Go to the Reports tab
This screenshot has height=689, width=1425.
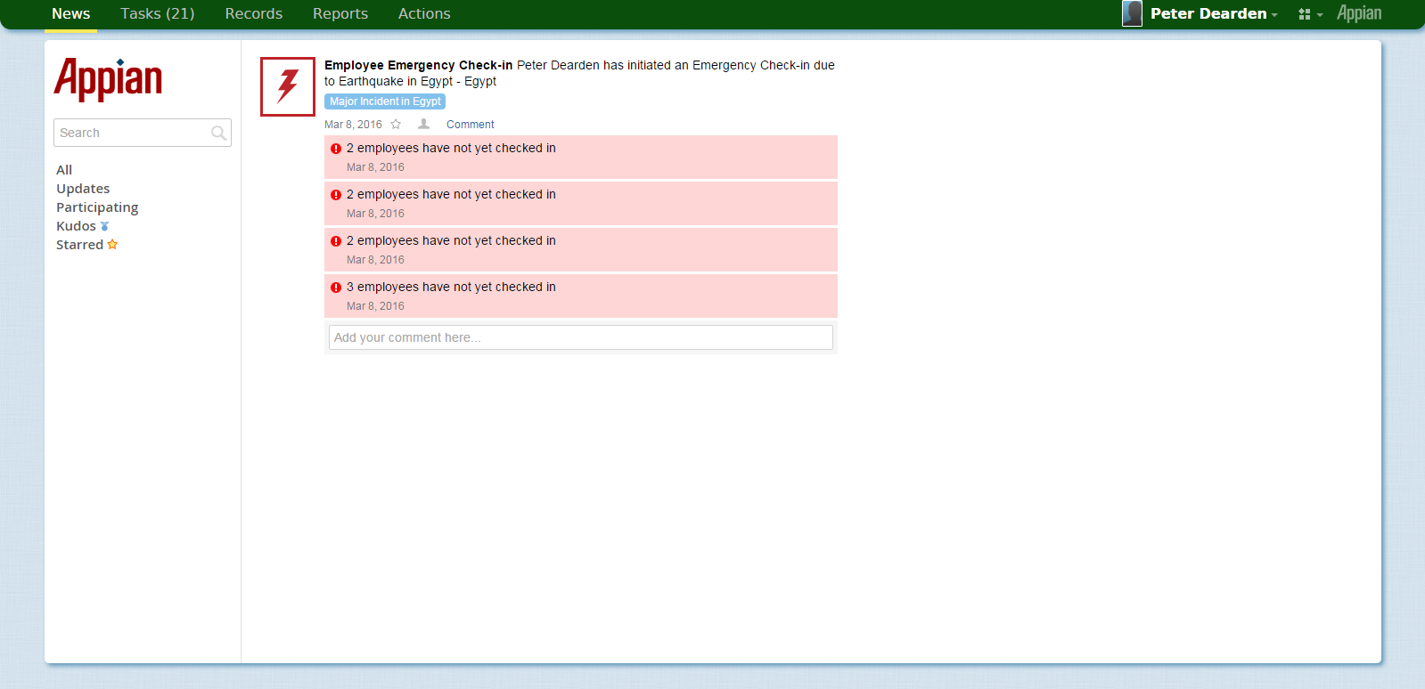coord(340,13)
